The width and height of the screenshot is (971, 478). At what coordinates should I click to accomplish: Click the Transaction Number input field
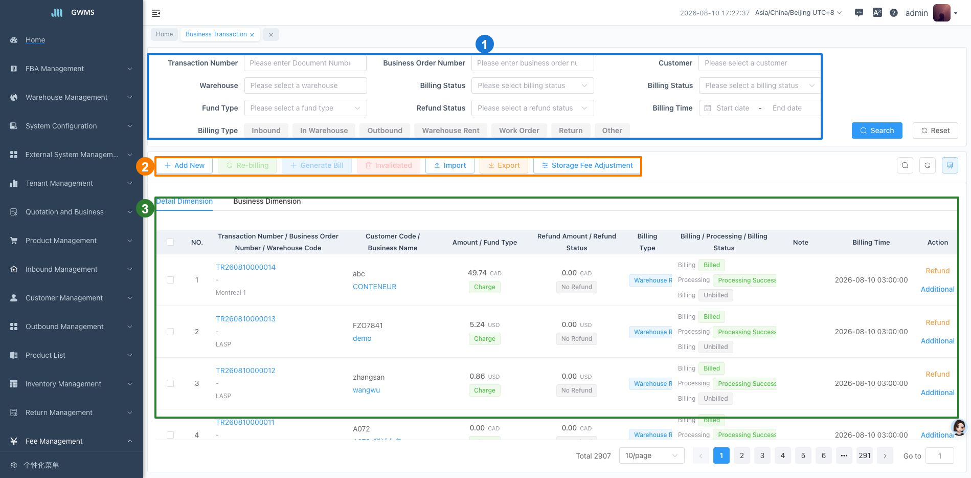pos(305,63)
